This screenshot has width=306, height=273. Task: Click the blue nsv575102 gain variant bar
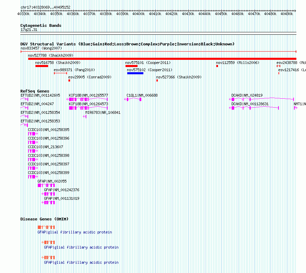pos(135,73)
